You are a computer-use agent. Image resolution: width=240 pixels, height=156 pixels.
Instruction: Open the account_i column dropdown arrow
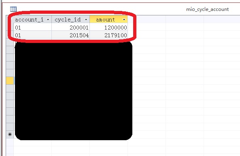click(x=48, y=19)
